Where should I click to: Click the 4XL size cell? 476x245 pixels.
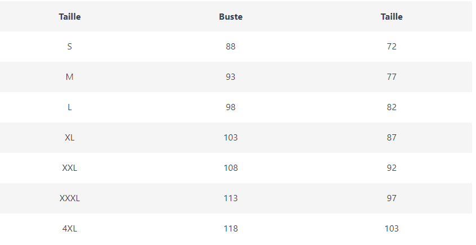pos(70,229)
